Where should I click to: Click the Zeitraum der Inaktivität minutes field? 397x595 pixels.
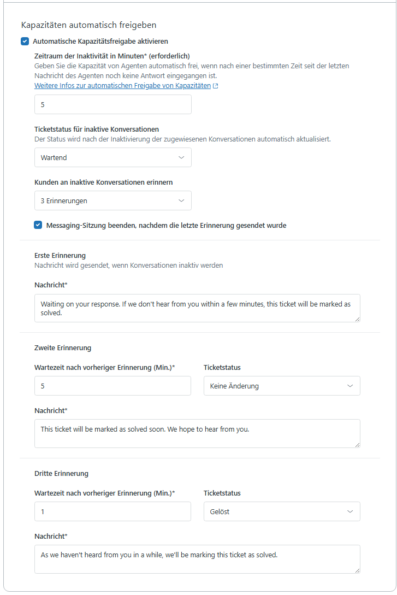pyautogui.click(x=112, y=104)
